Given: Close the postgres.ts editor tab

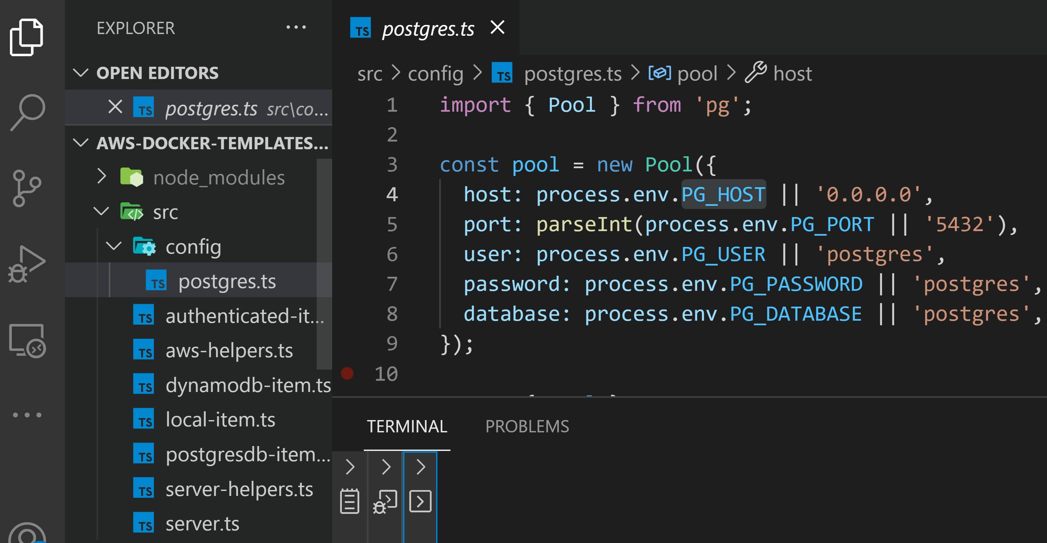Looking at the screenshot, I should pos(498,28).
